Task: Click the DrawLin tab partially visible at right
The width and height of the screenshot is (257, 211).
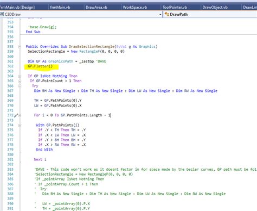Action: point(250,7)
